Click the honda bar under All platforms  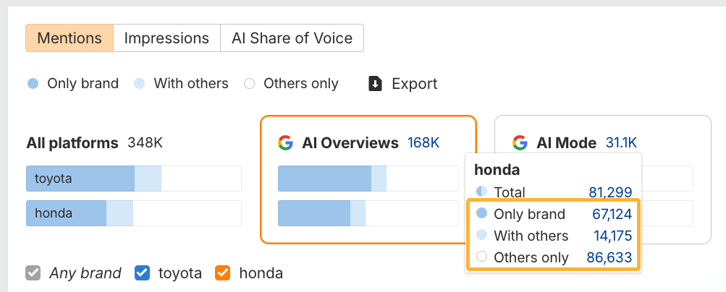coord(80,213)
